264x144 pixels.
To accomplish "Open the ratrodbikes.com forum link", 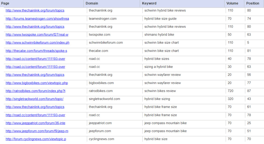I will [35, 91].
